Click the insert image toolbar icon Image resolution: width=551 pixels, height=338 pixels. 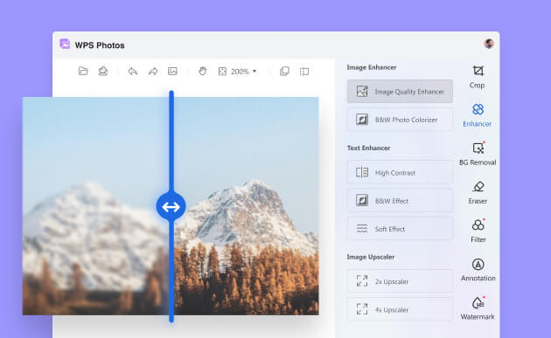[x=172, y=72]
